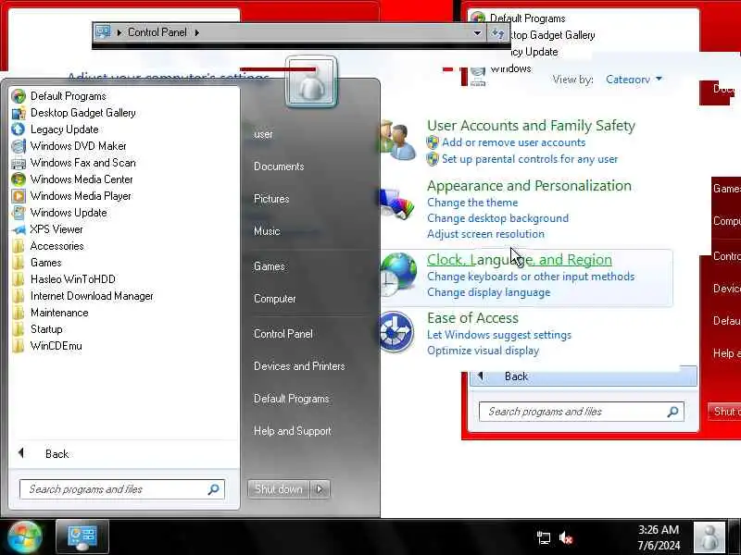Screen dimensions: 741x555
Task: Click the Appearance and Personalization icon
Action: pyautogui.click(x=398, y=203)
